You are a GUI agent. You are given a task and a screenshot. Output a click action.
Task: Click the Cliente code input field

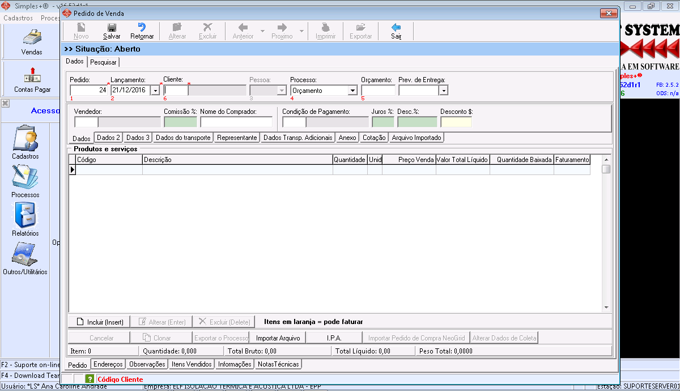(x=176, y=90)
